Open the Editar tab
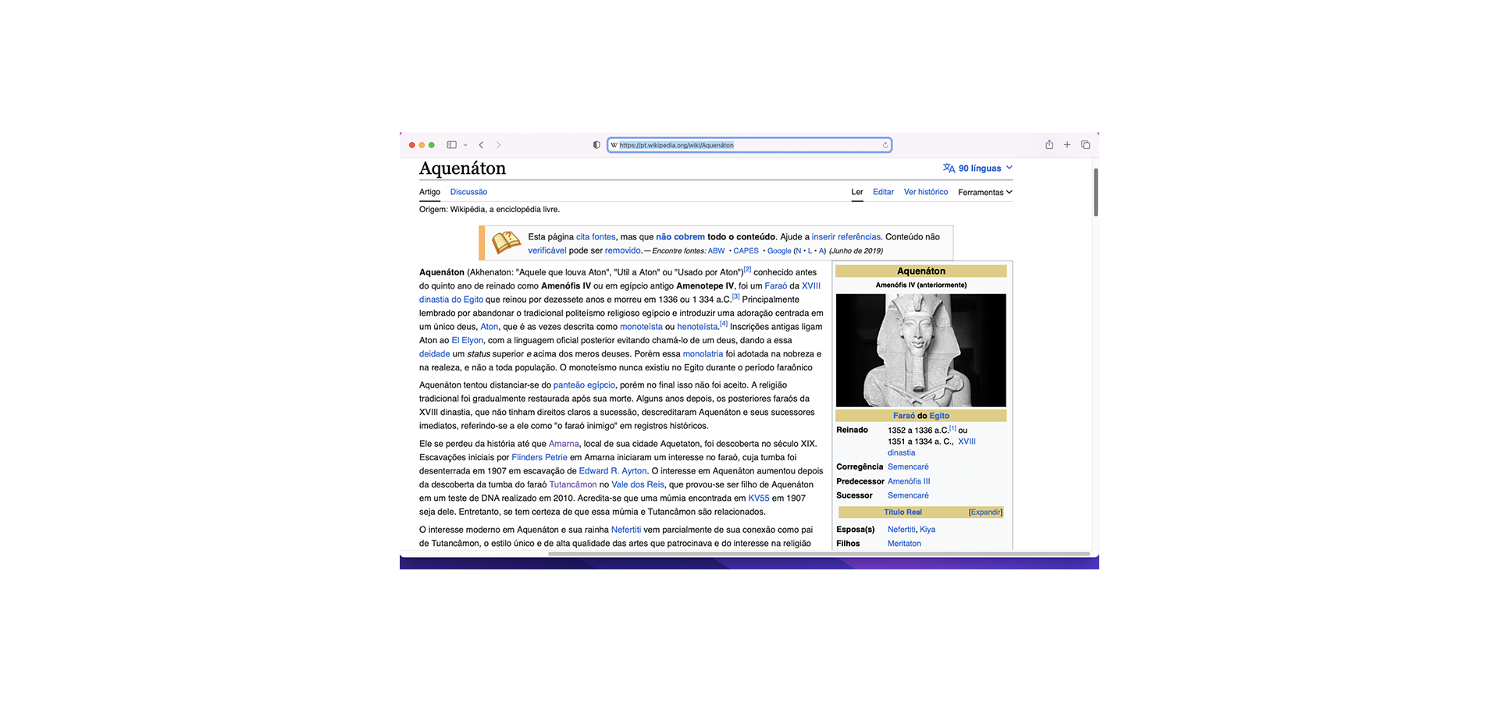Screen dimensions: 1499x702 pos(883,192)
